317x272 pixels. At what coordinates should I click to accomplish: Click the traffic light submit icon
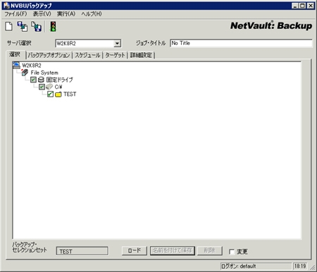click(x=54, y=26)
